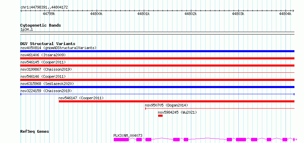Click the thin red nsv950705 variant line
The width and height of the screenshot is (304, 143).
pyautogui.click(x=220, y=109)
